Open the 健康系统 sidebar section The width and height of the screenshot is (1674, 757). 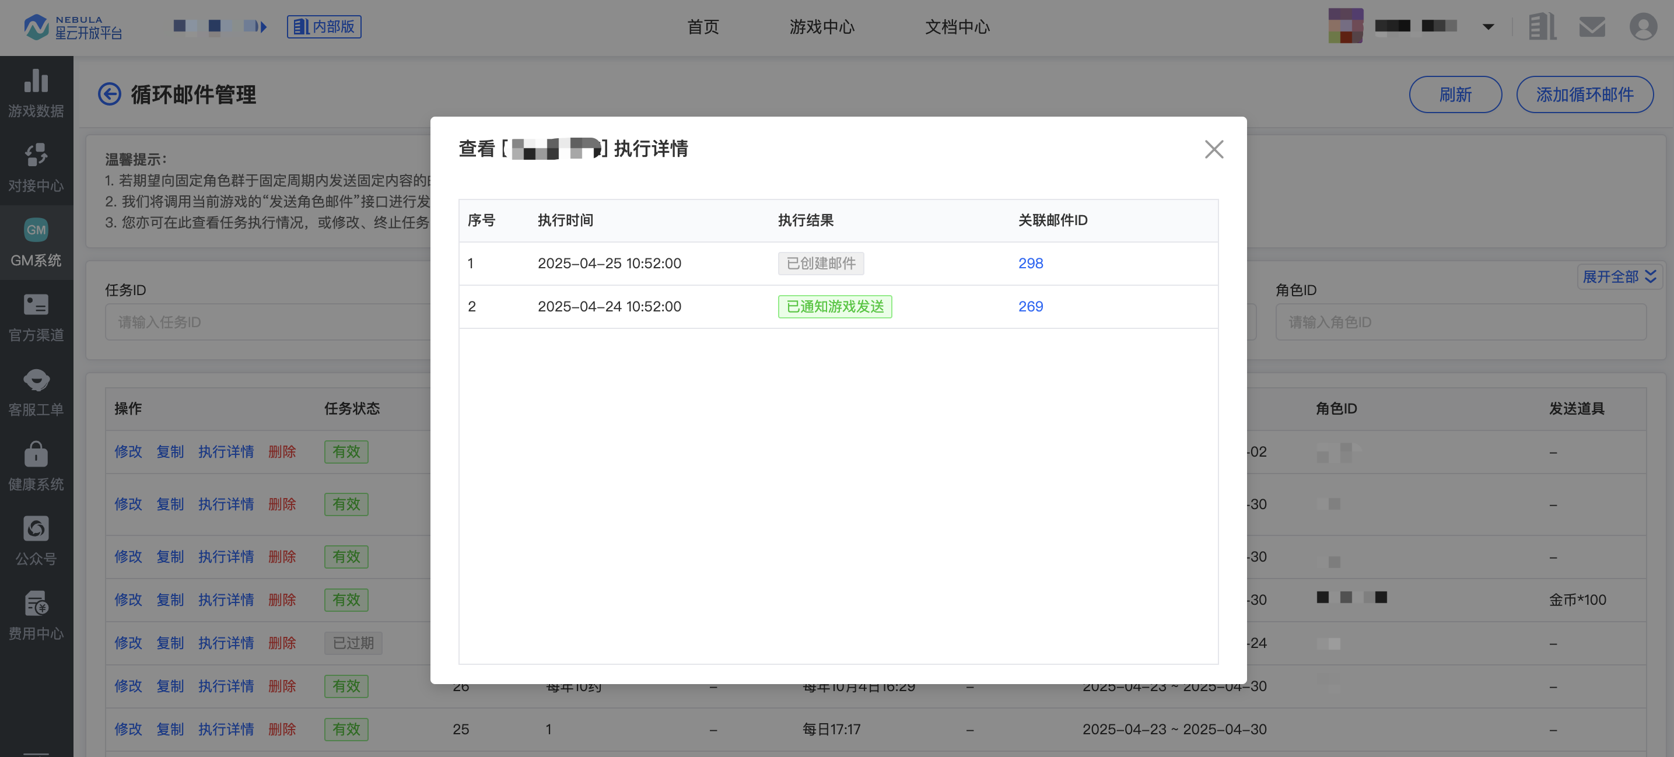coord(36,467)
